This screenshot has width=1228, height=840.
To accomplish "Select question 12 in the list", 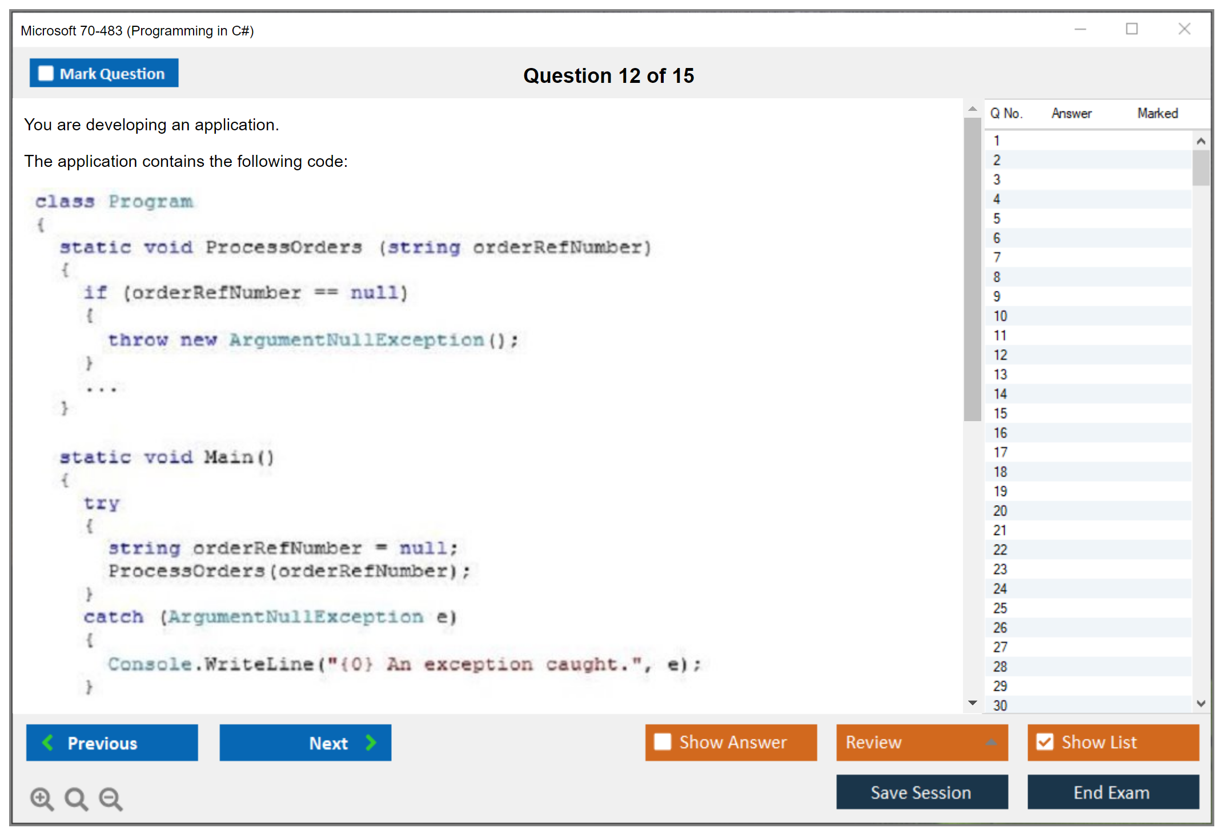I will tap(1000, 355).
